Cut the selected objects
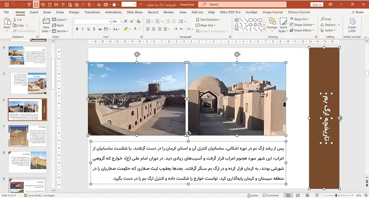This screenshot has width=369, height=198. (x=17, y=20)
